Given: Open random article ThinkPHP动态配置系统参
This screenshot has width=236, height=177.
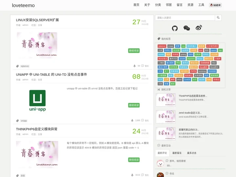Looking at the screenshot, I should pyautogui.click(x=193, y=96).
